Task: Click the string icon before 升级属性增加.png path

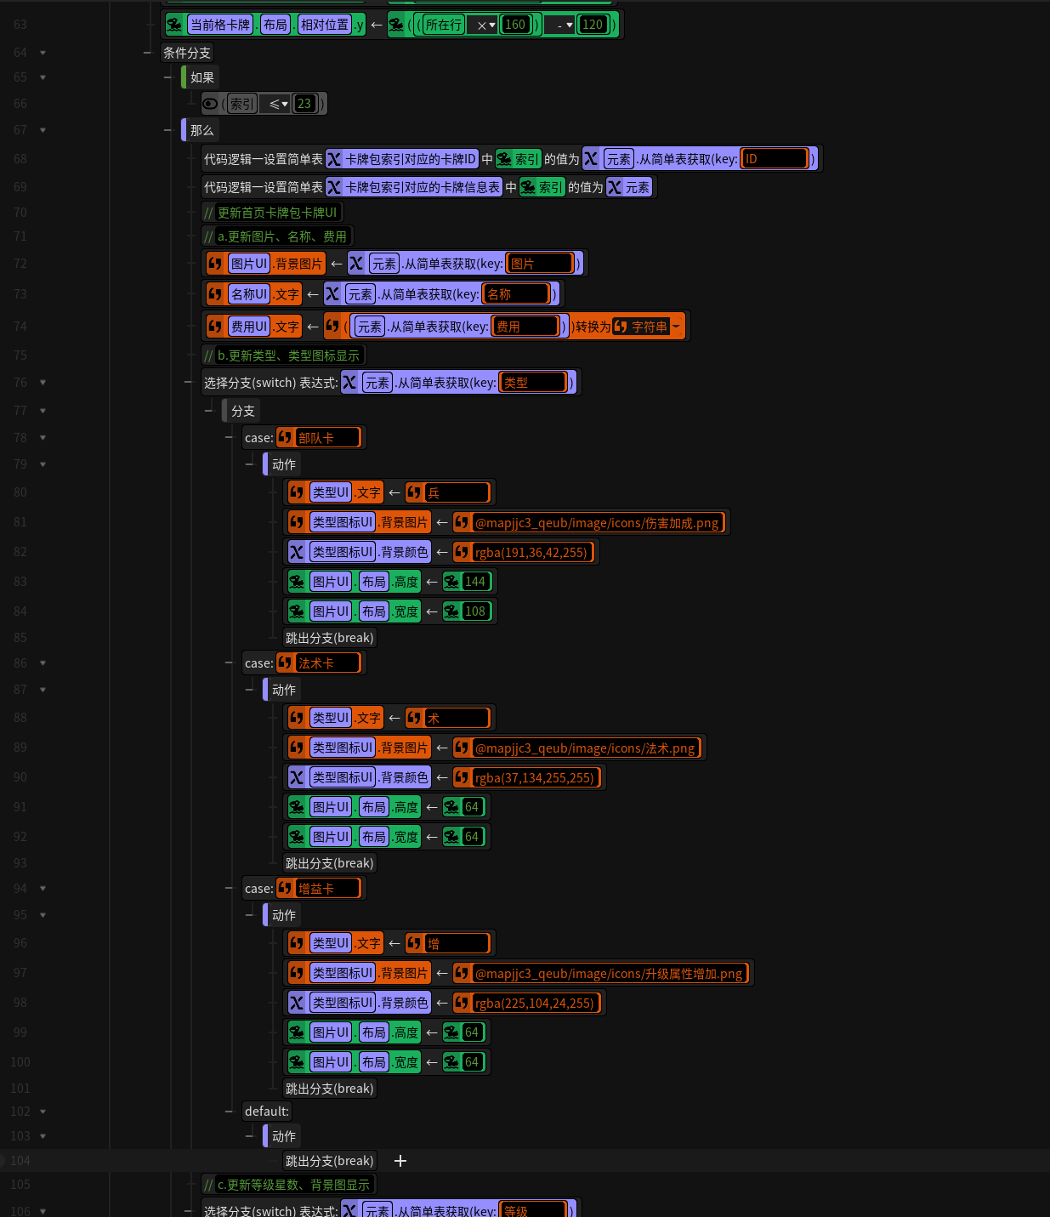Action: tap(462, 973)
